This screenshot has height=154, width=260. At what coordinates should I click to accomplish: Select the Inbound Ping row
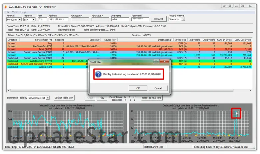[130, 43]
